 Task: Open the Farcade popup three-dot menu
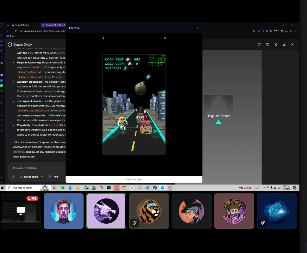click(x=189, y=28)
